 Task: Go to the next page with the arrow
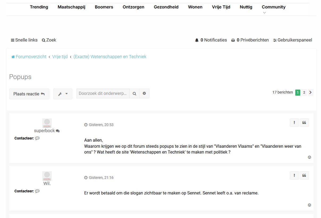point(310,92)
